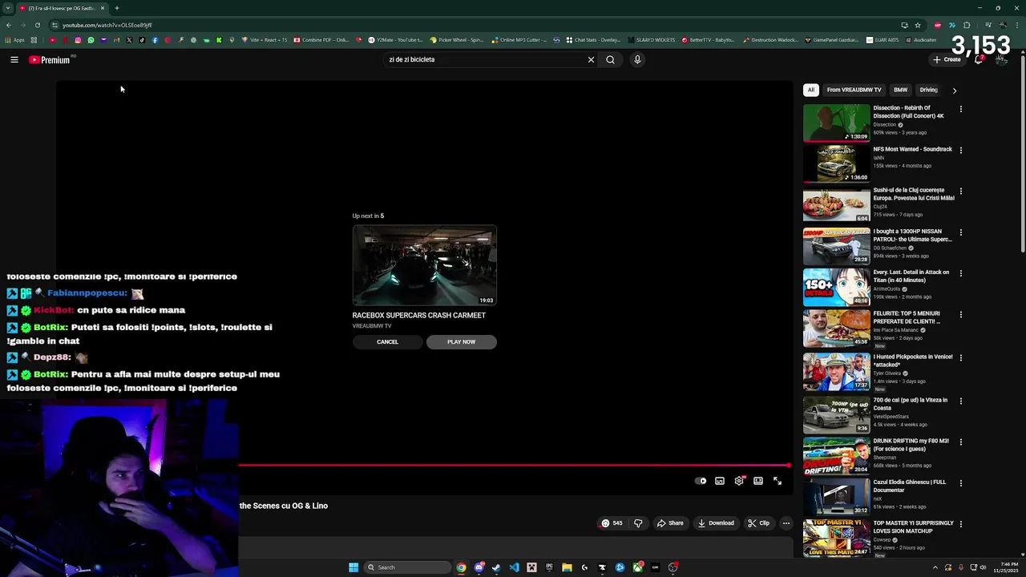Open options for FELURITE TOP 5 MENIURI video
The width and height of the screenshot is (1026, 577).
pyautogui.click(x=961, y=315)
